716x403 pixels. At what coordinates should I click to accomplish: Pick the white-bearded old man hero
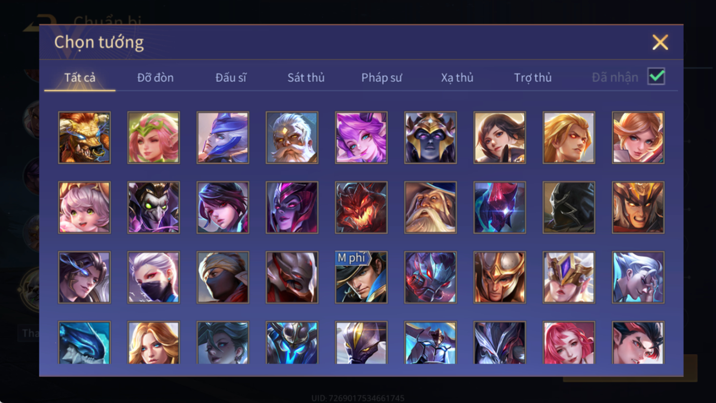292,138
